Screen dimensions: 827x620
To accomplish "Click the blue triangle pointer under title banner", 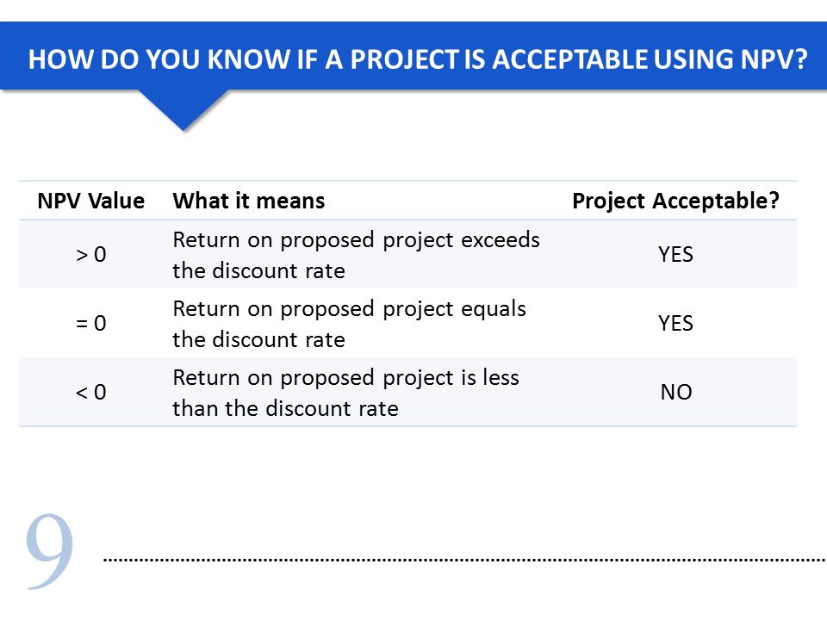I will click(x=183, y=109).
